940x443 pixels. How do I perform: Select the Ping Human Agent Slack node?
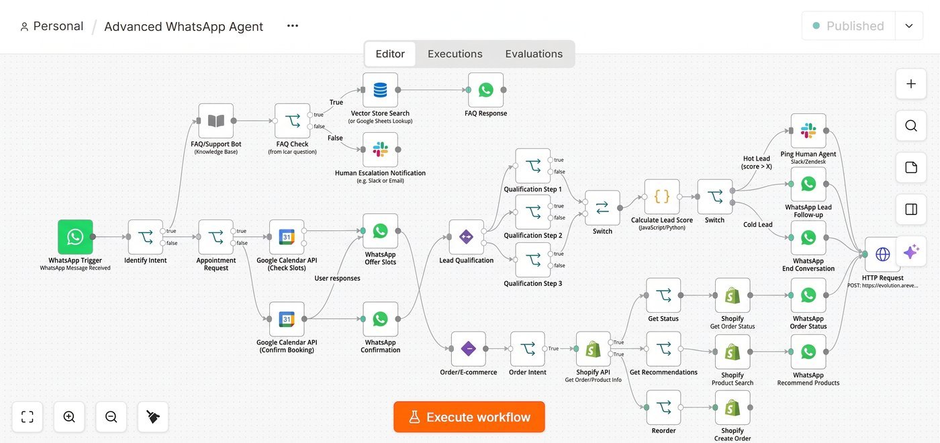(808, 131)
